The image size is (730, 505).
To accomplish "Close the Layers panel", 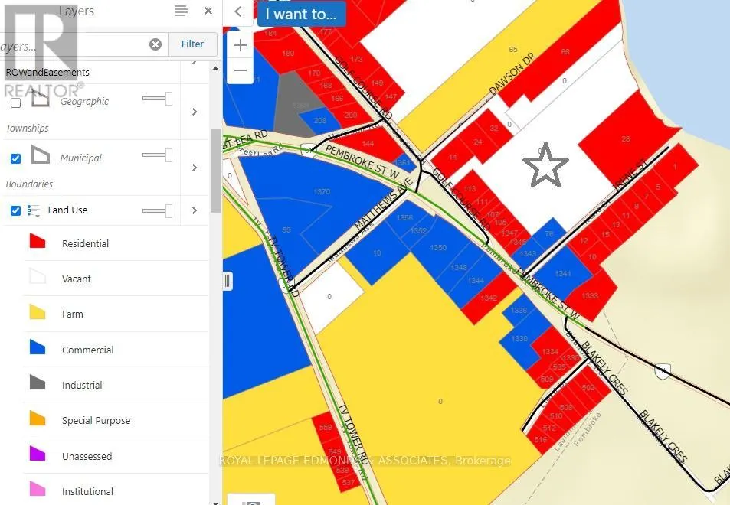I will tap(208, 11).
